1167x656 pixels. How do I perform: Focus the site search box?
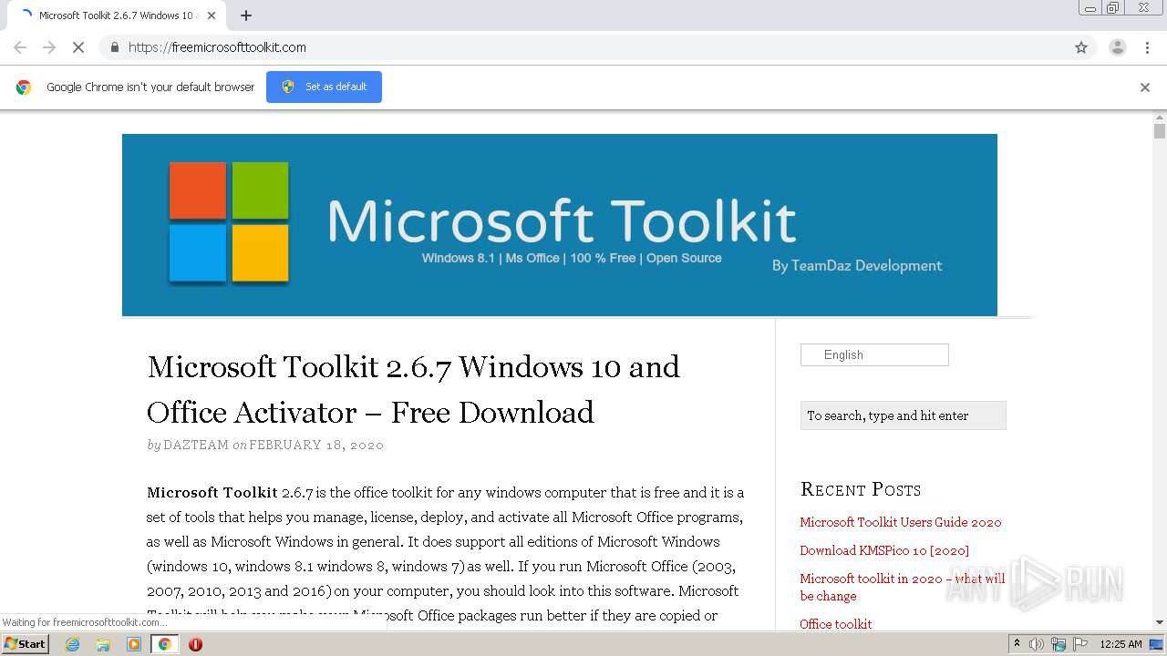click(x=903, y=415)
